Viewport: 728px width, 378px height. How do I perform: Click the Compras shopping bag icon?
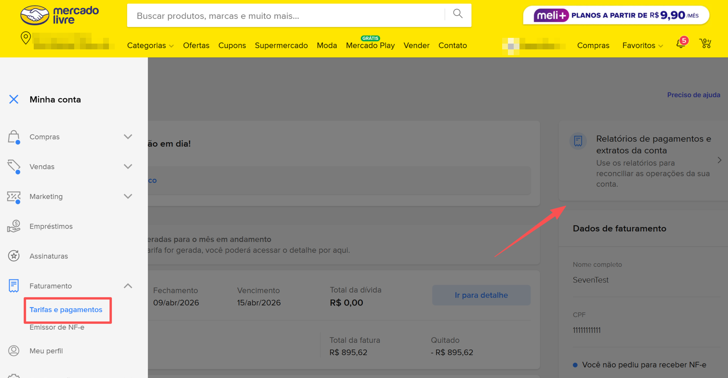pos(14,137)
